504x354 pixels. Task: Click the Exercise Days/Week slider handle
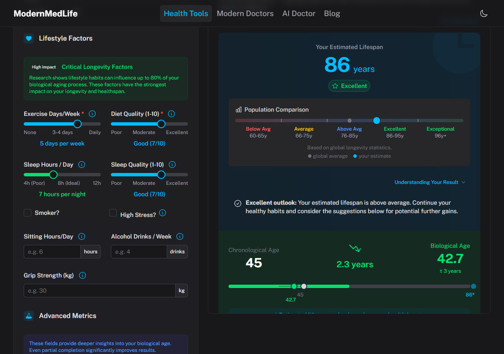(77, 124)
